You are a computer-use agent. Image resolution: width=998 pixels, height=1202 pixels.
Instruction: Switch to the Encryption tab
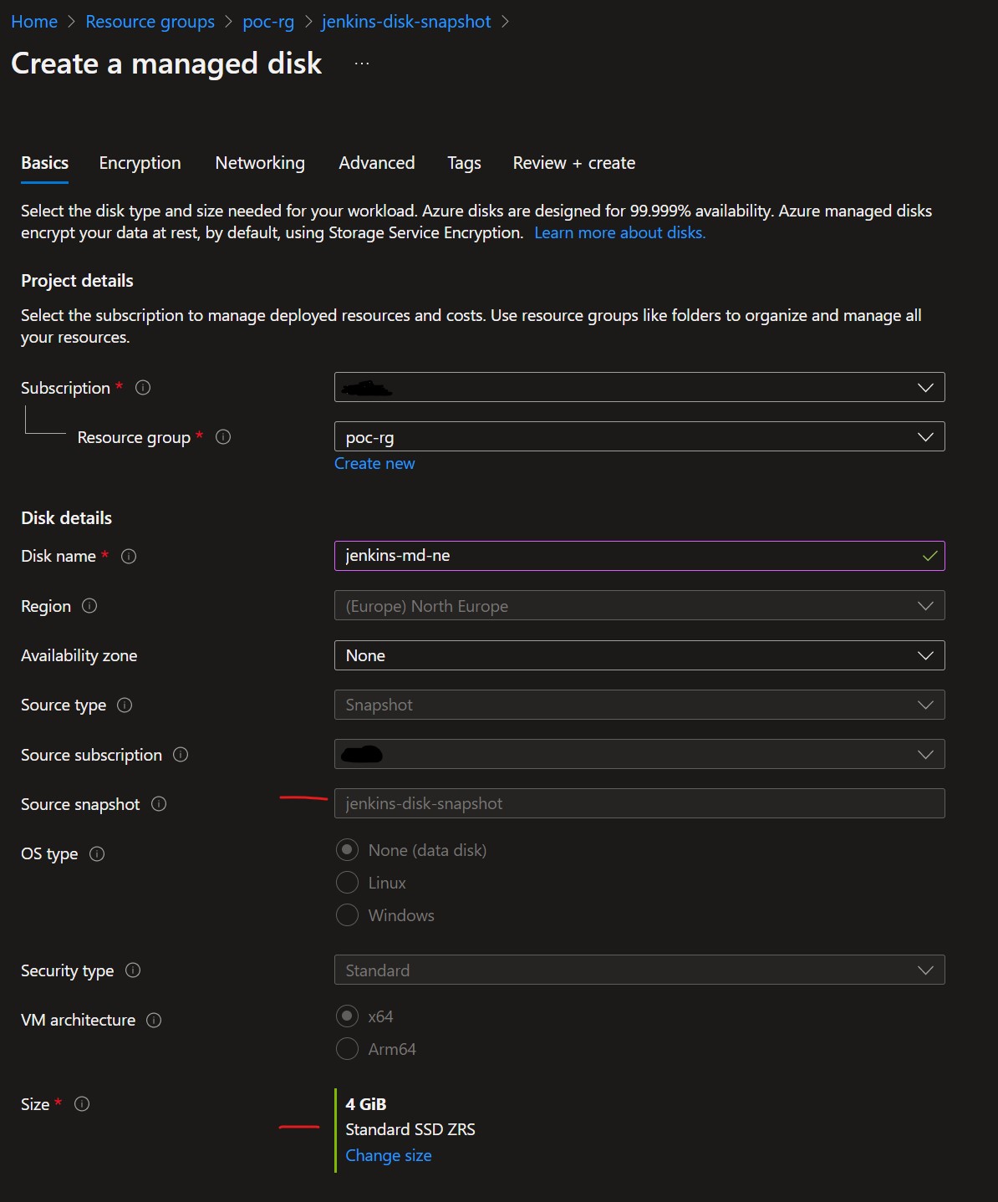click(x=140, y=163)
